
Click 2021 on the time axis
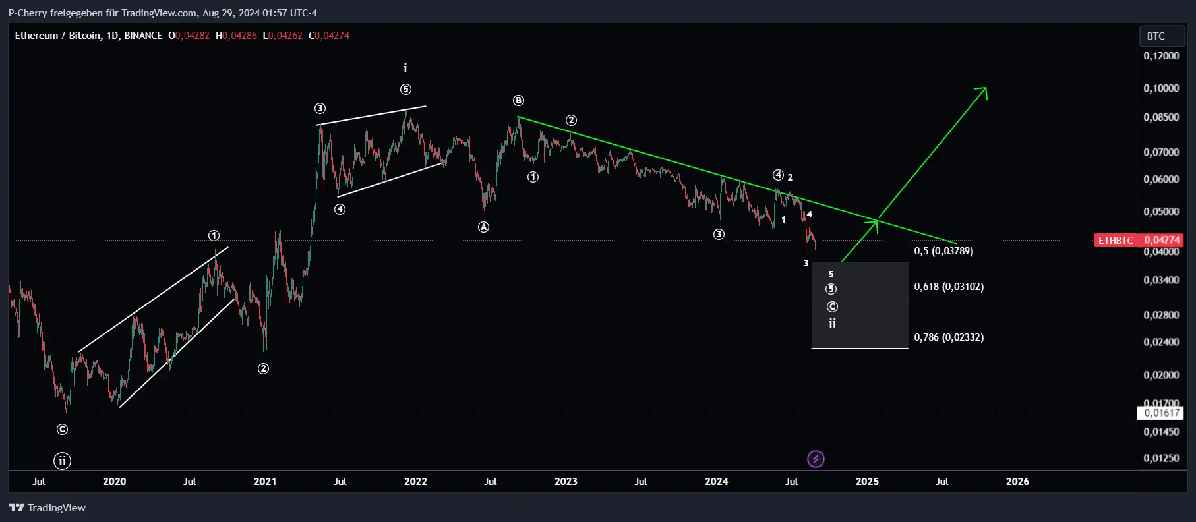click(265, 482)
